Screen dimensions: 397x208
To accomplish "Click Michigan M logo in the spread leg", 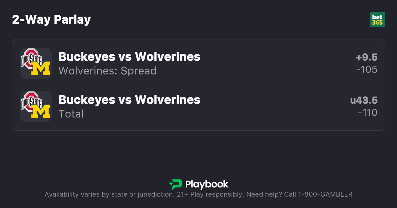I will click(x=41, y=68).
